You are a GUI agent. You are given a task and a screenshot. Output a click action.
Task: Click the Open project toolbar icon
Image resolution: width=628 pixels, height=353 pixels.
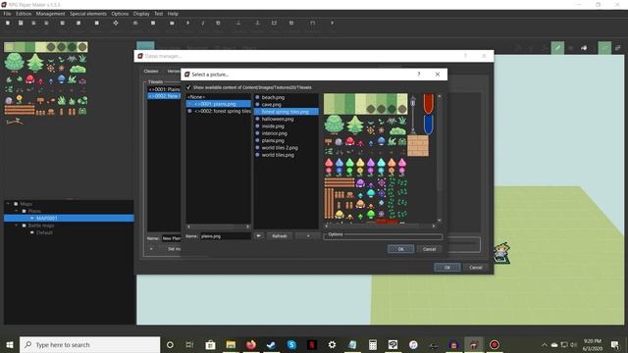pos(21,24)
